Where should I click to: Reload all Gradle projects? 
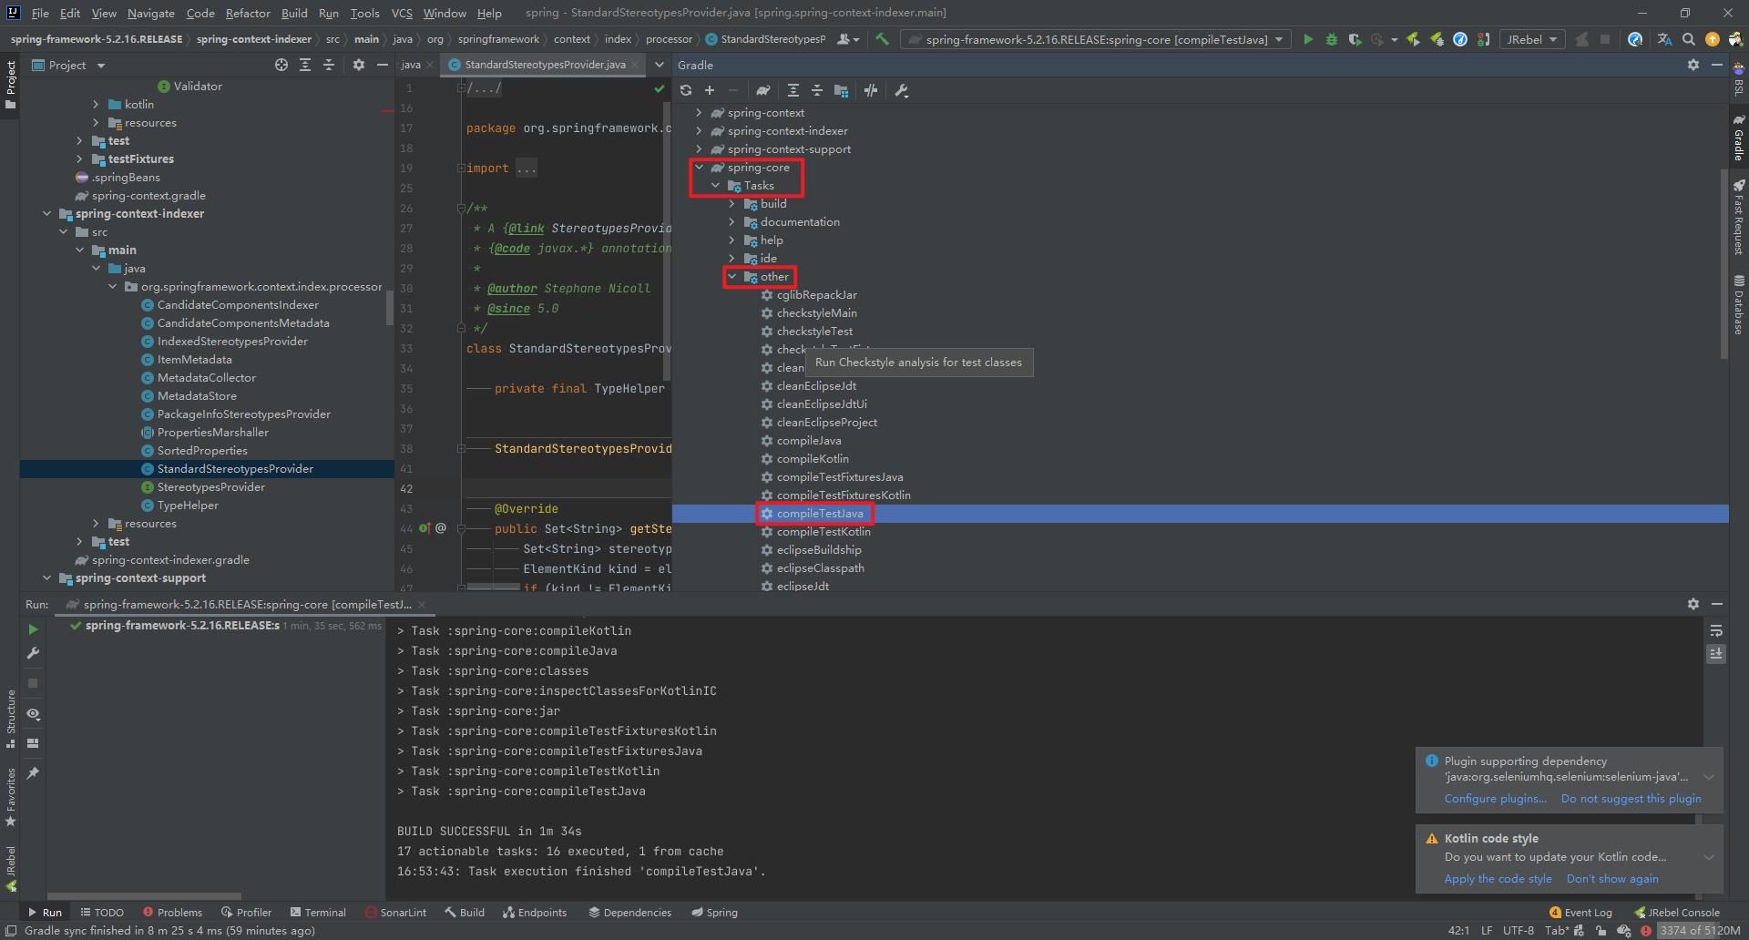pos(686,90)
